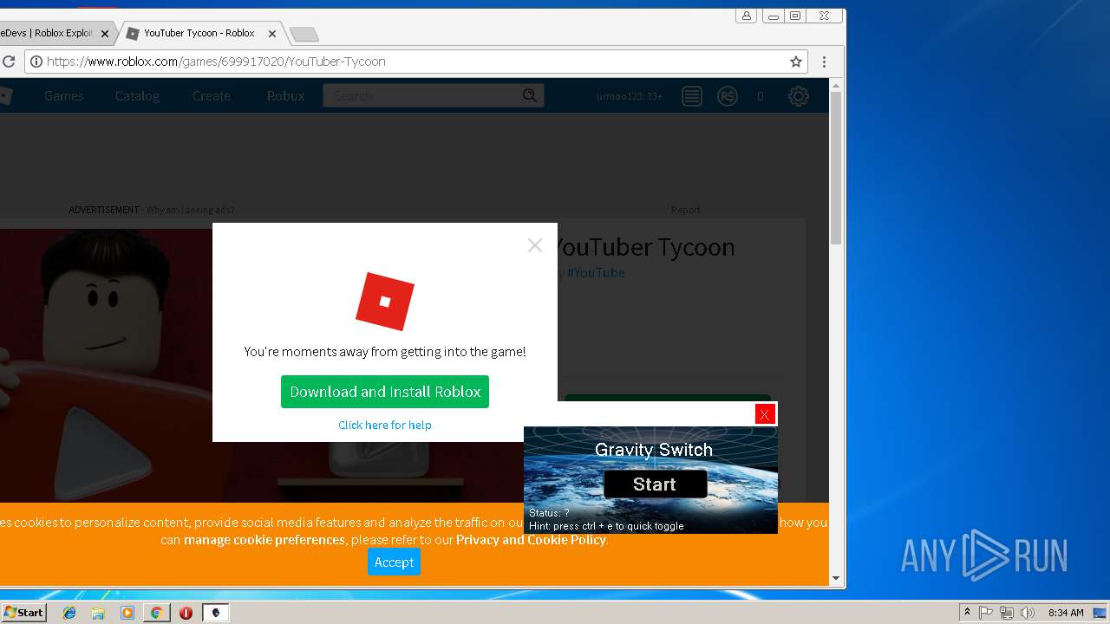Click the Gravity Switch ad title
Screen dimensions: 1110x624
coord(654,450)
